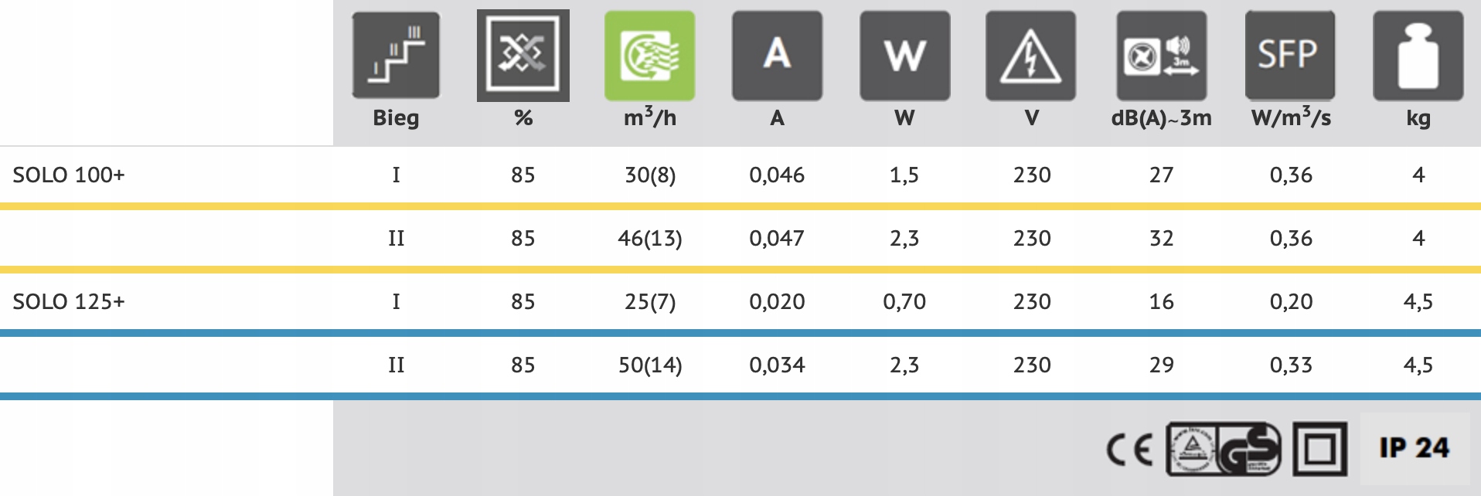
Task: Click the noise level 3m fan icon
Action: (x=1161, y=56)
